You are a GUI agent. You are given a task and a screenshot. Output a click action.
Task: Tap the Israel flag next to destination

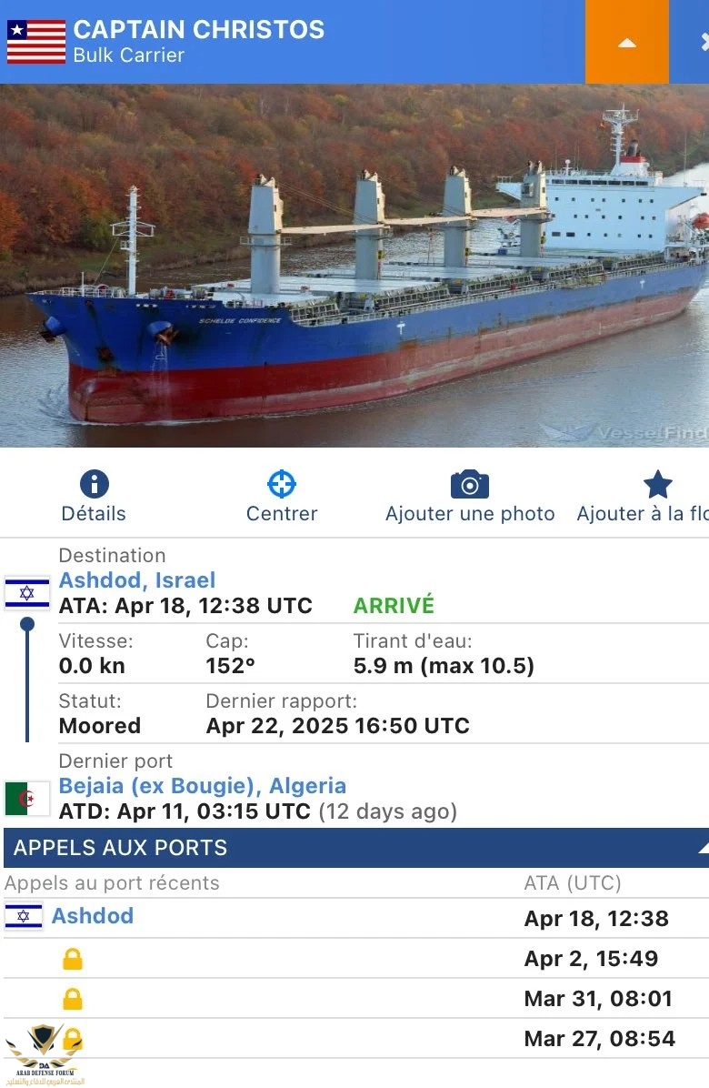click(27, 593)
